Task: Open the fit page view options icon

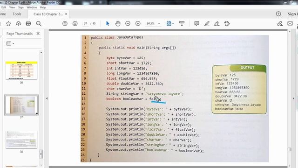Action: (169, 24)
